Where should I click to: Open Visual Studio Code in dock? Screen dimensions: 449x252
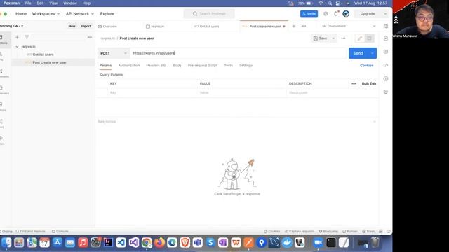pyautogui.click(x=121, y=243)
